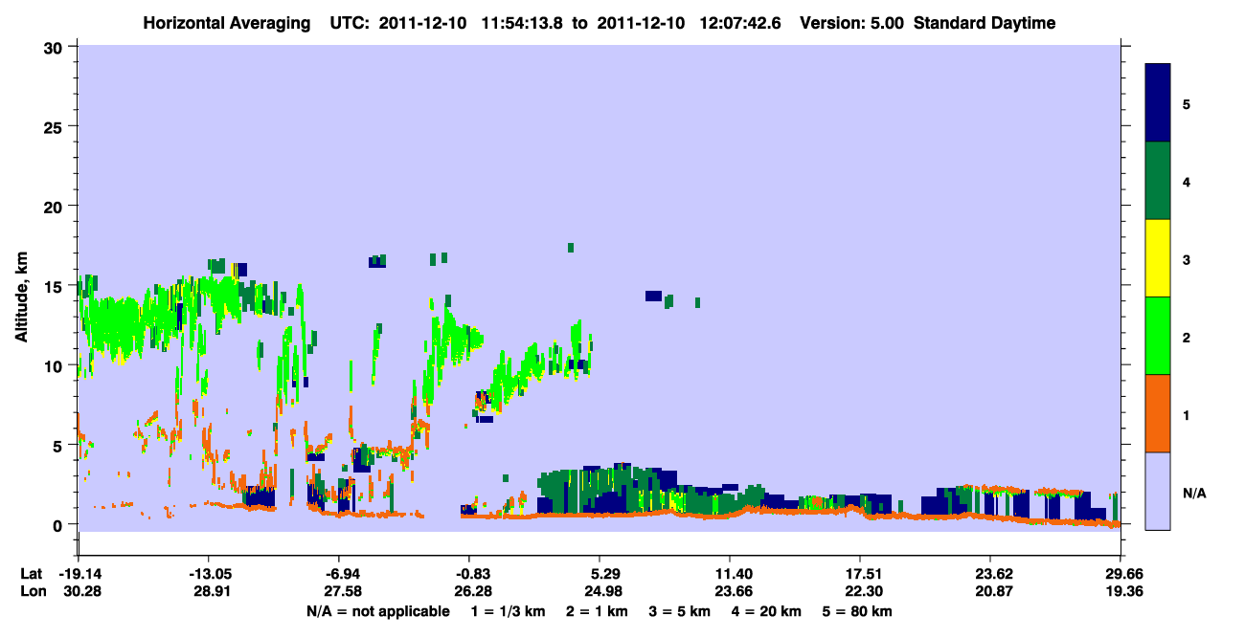Click the lavender N/A colorbar segment
Viewport: 1245px width, 638px height.
click(x=1158, y=491)
